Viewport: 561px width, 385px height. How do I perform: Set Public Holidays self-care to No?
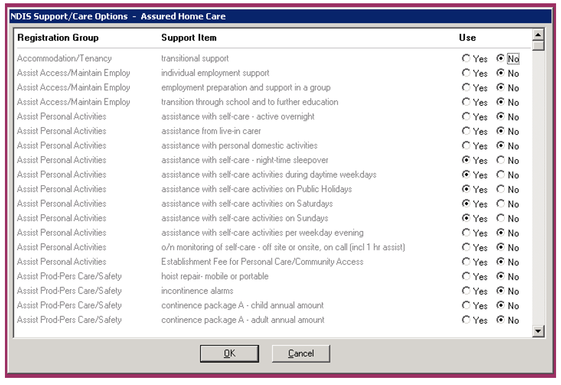coord(501,189)
